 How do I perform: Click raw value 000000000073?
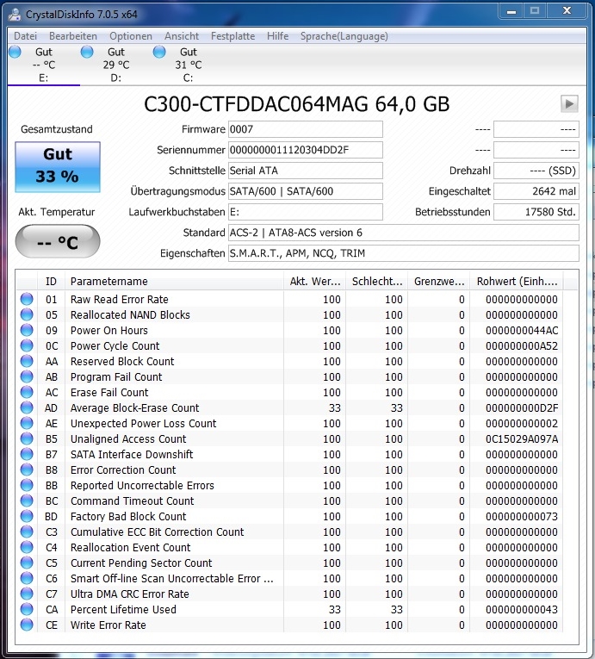[x=522, y=516]
